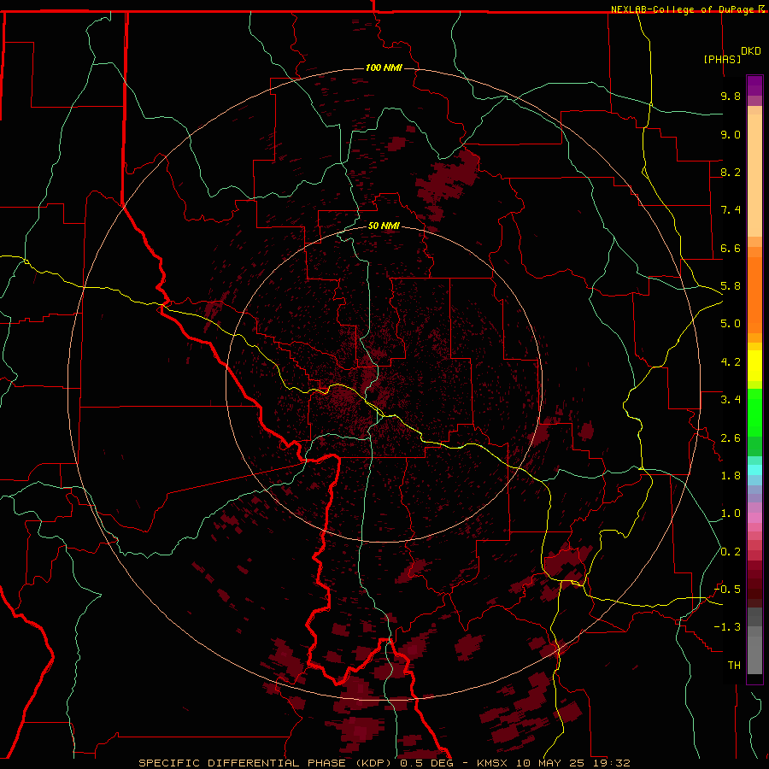Click the 50 NMI range ring label
769x769 pixels.
pos(384,226)
